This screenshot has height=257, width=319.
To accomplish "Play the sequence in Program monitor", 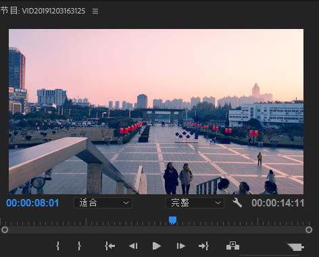I will click(x=157, y=246).
